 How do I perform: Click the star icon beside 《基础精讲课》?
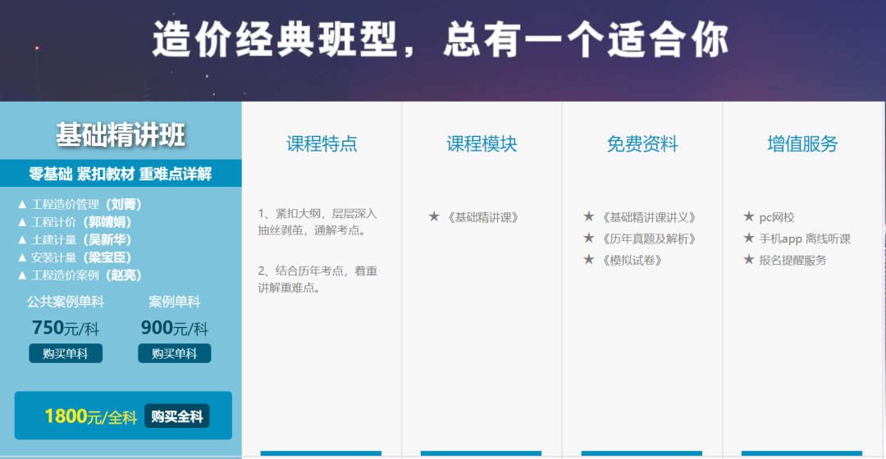(434, 216)
